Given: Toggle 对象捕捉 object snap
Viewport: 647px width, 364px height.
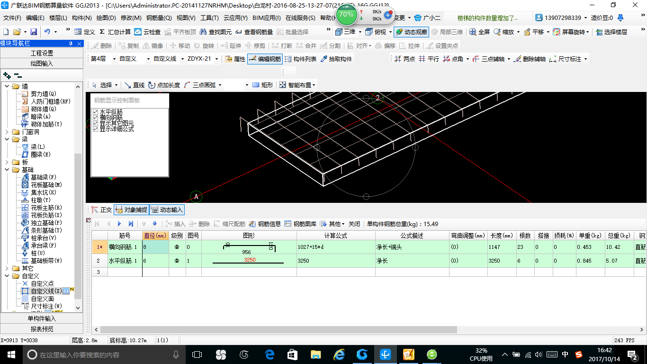Looking at the screenshot, I should pos(131,209).
